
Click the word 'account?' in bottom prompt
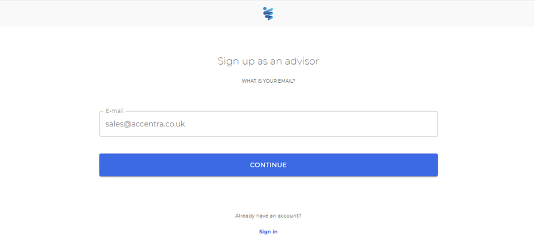click(291, 215)
